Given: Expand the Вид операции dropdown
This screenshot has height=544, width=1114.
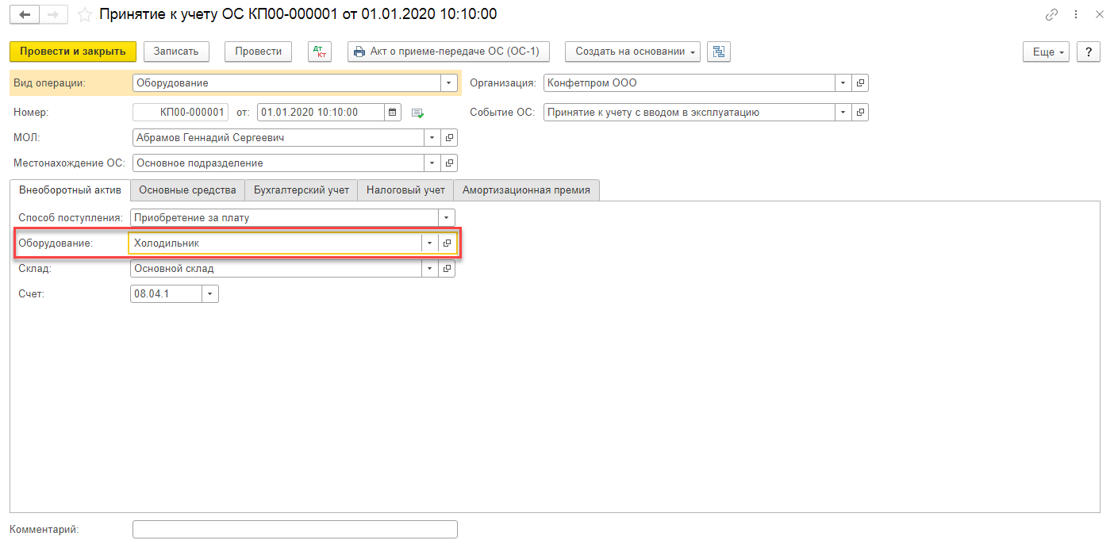Looking at the screenshot, I should tap(449, 83).
